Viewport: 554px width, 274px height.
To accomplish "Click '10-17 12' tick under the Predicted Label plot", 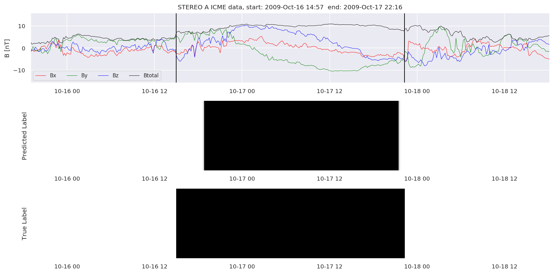I will pos(329,179).
